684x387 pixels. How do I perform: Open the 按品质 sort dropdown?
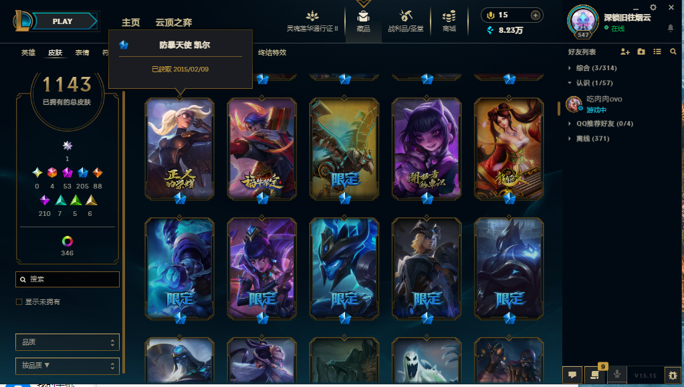pos(67,366)
